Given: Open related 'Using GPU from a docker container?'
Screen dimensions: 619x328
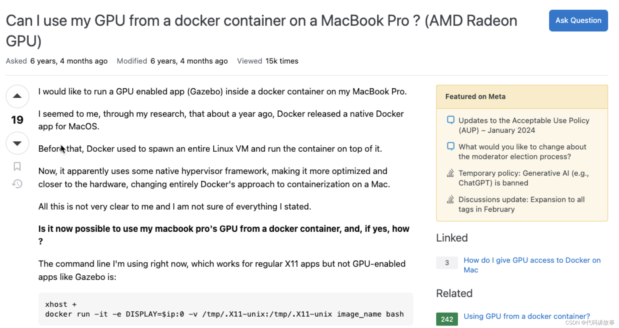Looking at the screenshot, I should [x=526, y=316].
